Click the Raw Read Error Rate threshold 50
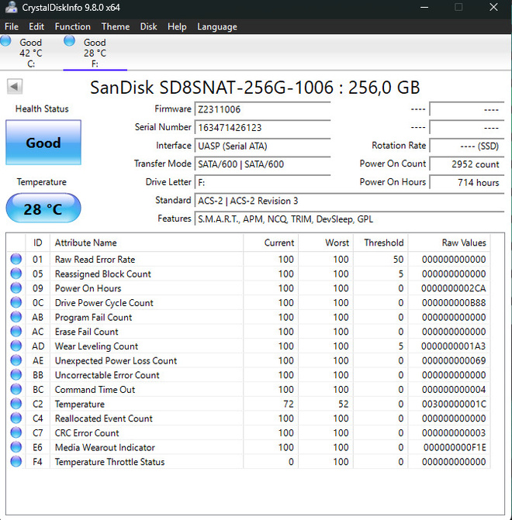 point(398,259)
